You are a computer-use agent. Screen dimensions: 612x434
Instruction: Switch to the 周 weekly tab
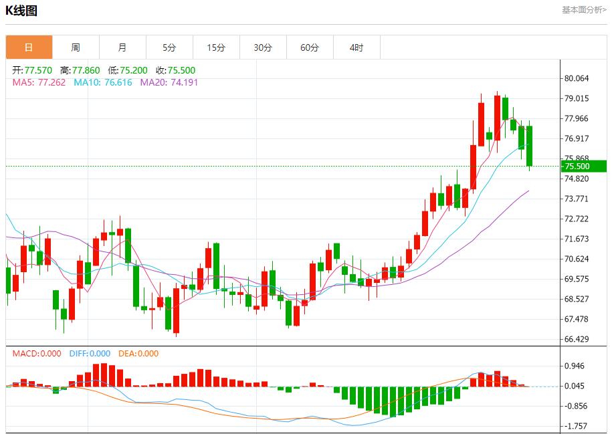(76, 47)
